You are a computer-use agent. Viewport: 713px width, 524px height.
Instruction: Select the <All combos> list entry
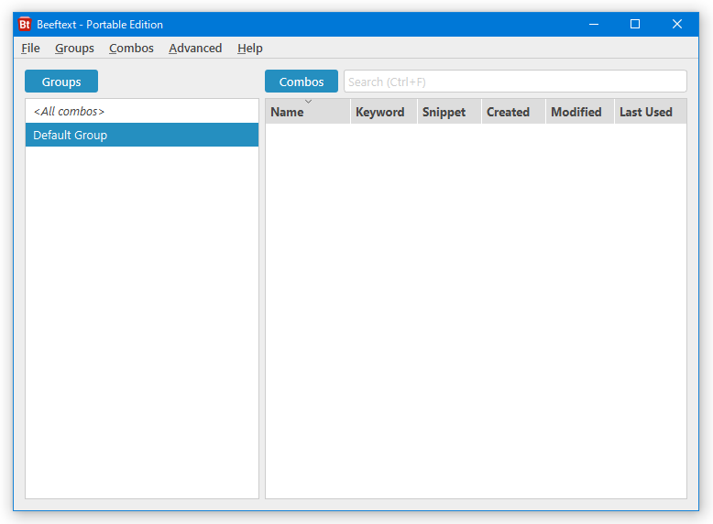coord(142,111)
